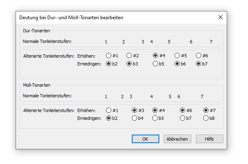Screen dimensions: 248x164
Task: Click the Dur-Tonarten scale degree bar
Action: point(121,48)
